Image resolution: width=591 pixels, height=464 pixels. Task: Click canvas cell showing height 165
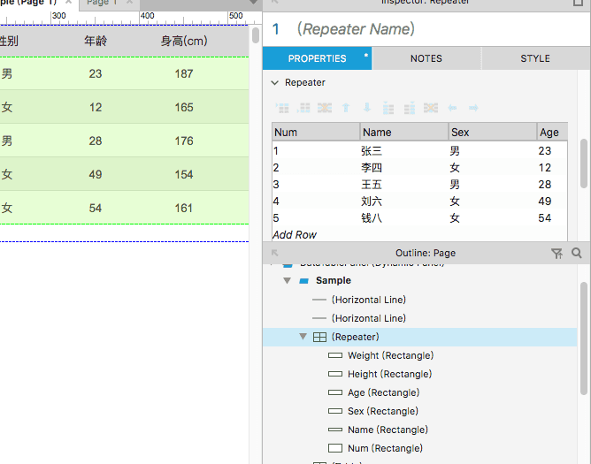pyautogui.click(x=184, y=107)
